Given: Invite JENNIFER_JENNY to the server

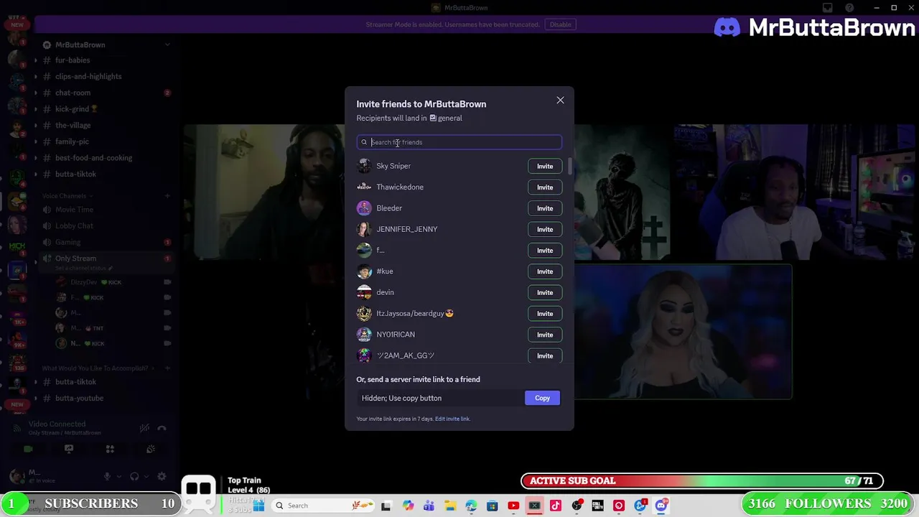Looking at the screenshot, I should point(545,229).
